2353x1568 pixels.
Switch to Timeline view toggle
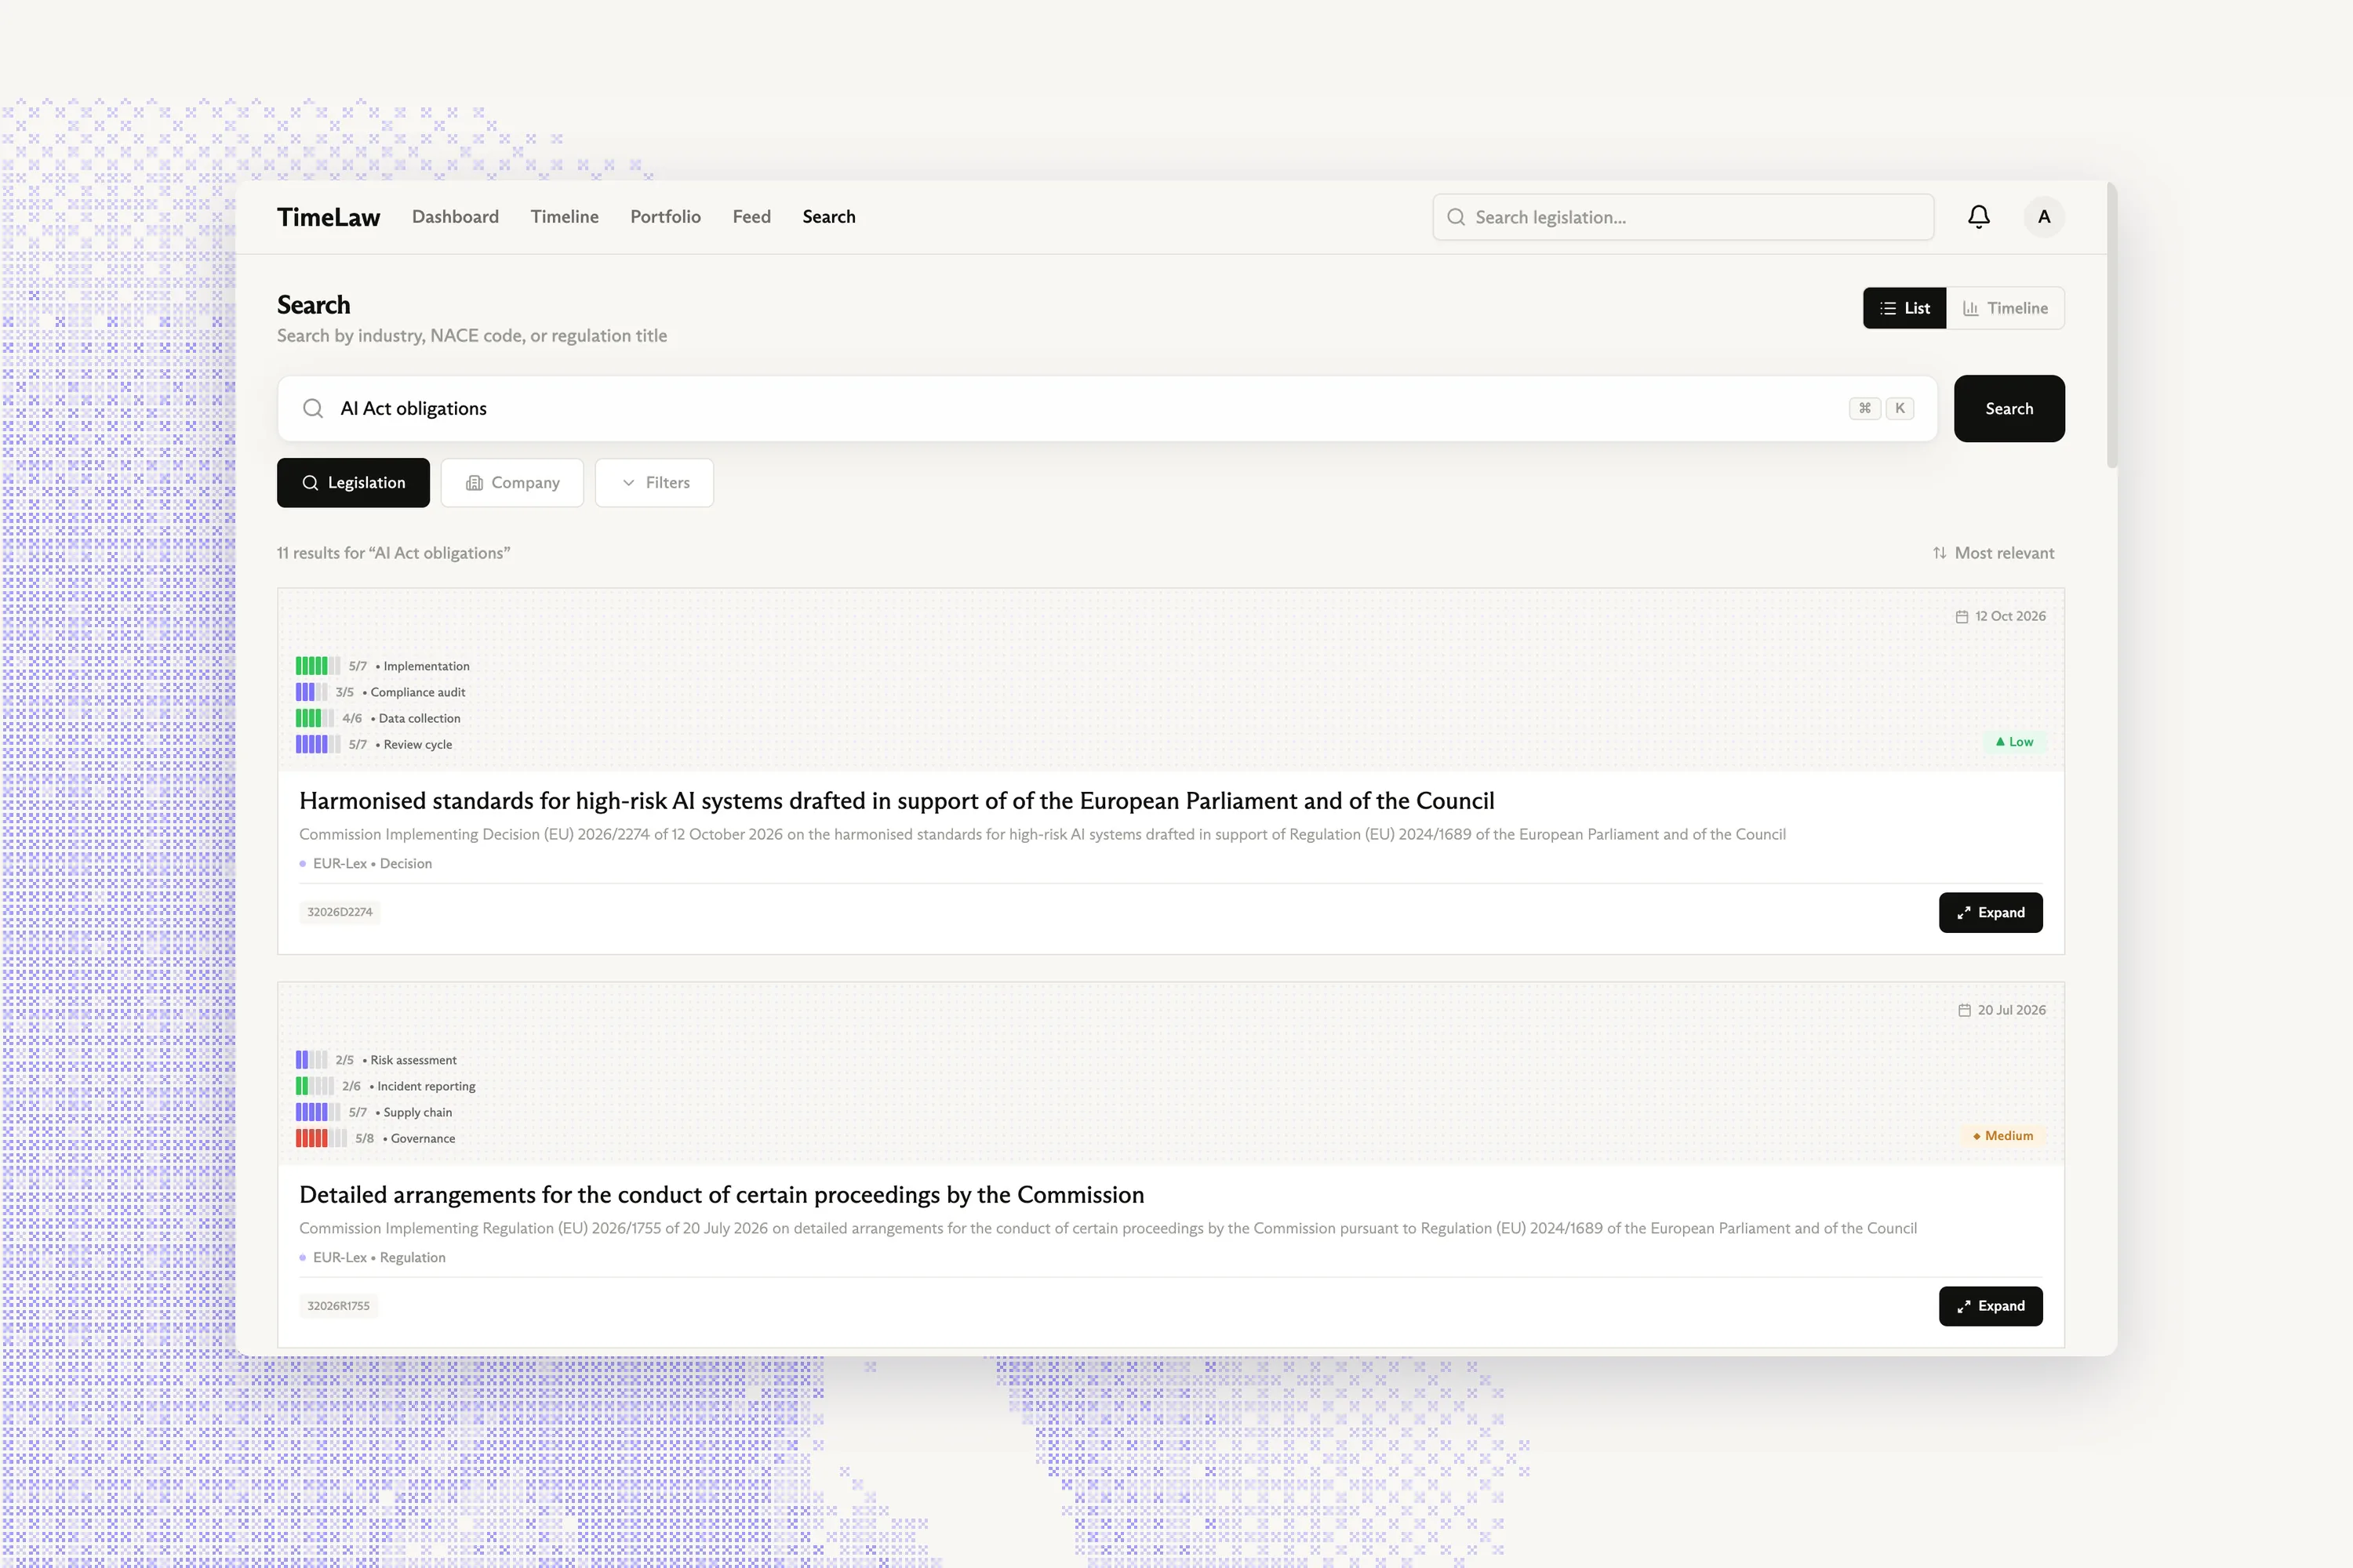tap(2005, 308)
